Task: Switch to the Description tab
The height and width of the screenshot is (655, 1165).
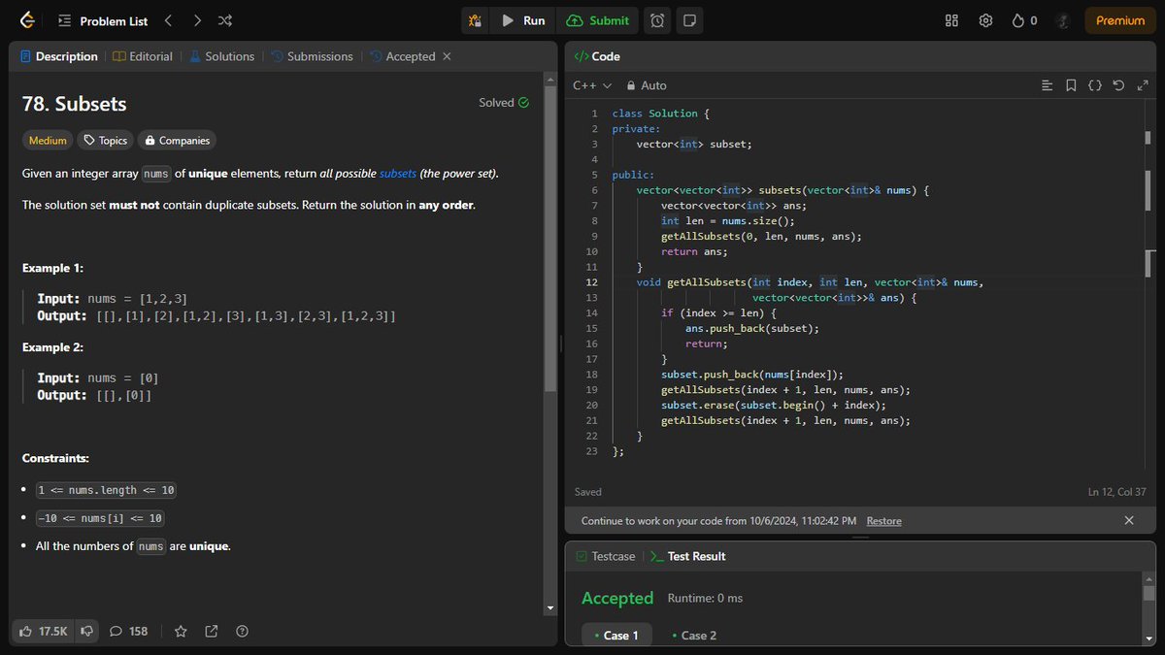Action: (x=59, y=56)
